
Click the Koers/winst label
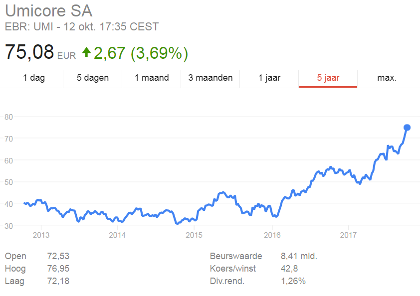pos(233,269)
